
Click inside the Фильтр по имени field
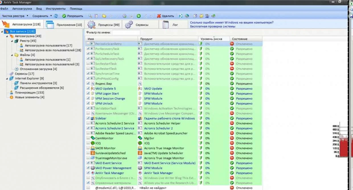pyautogui.click(x=126, y=33)
